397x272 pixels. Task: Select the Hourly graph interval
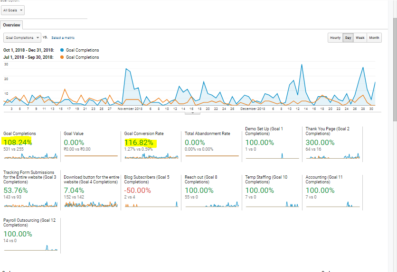(335, 37)
